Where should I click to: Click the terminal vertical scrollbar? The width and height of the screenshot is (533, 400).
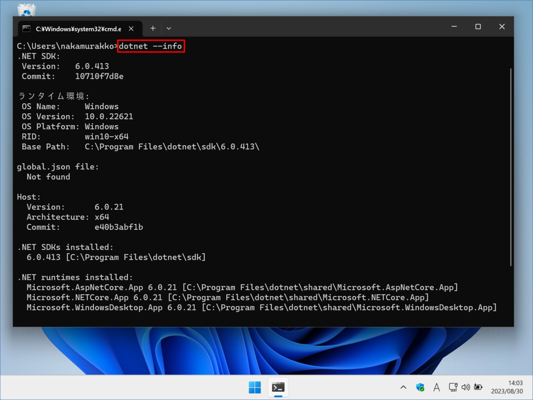pyautogui.click(x=511, y=167)
